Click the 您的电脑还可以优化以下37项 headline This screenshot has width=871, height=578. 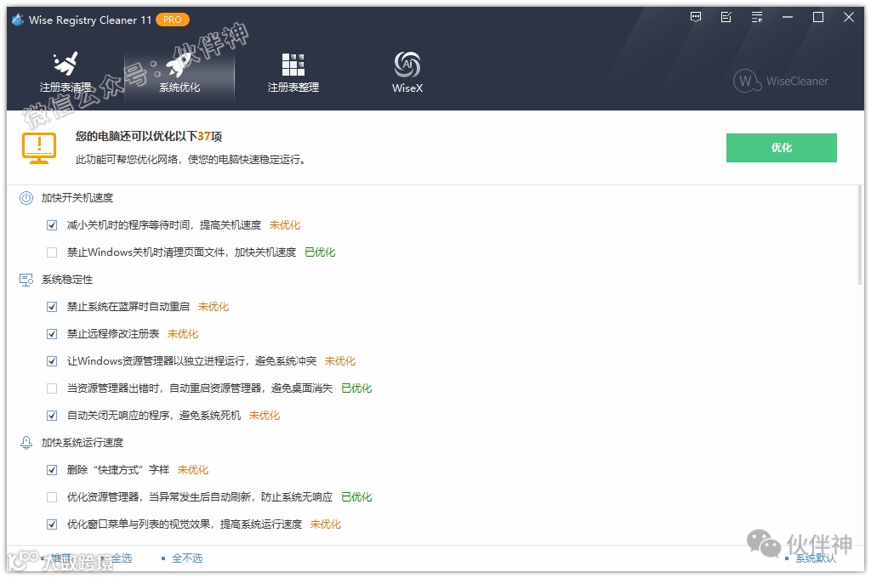click(x=149, y=137)
